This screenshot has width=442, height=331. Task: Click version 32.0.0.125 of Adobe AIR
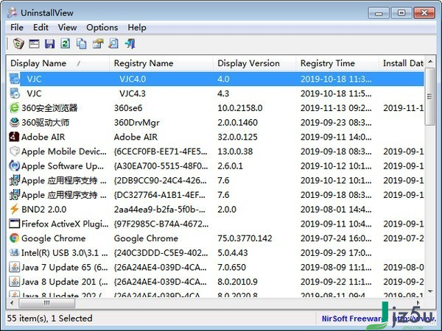coord(238,137)
